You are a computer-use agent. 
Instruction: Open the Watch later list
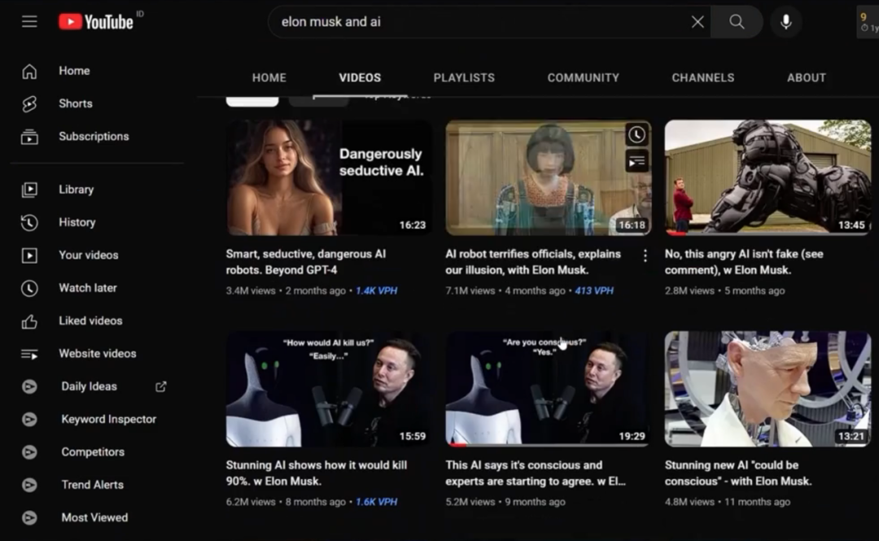click(87, 288)
